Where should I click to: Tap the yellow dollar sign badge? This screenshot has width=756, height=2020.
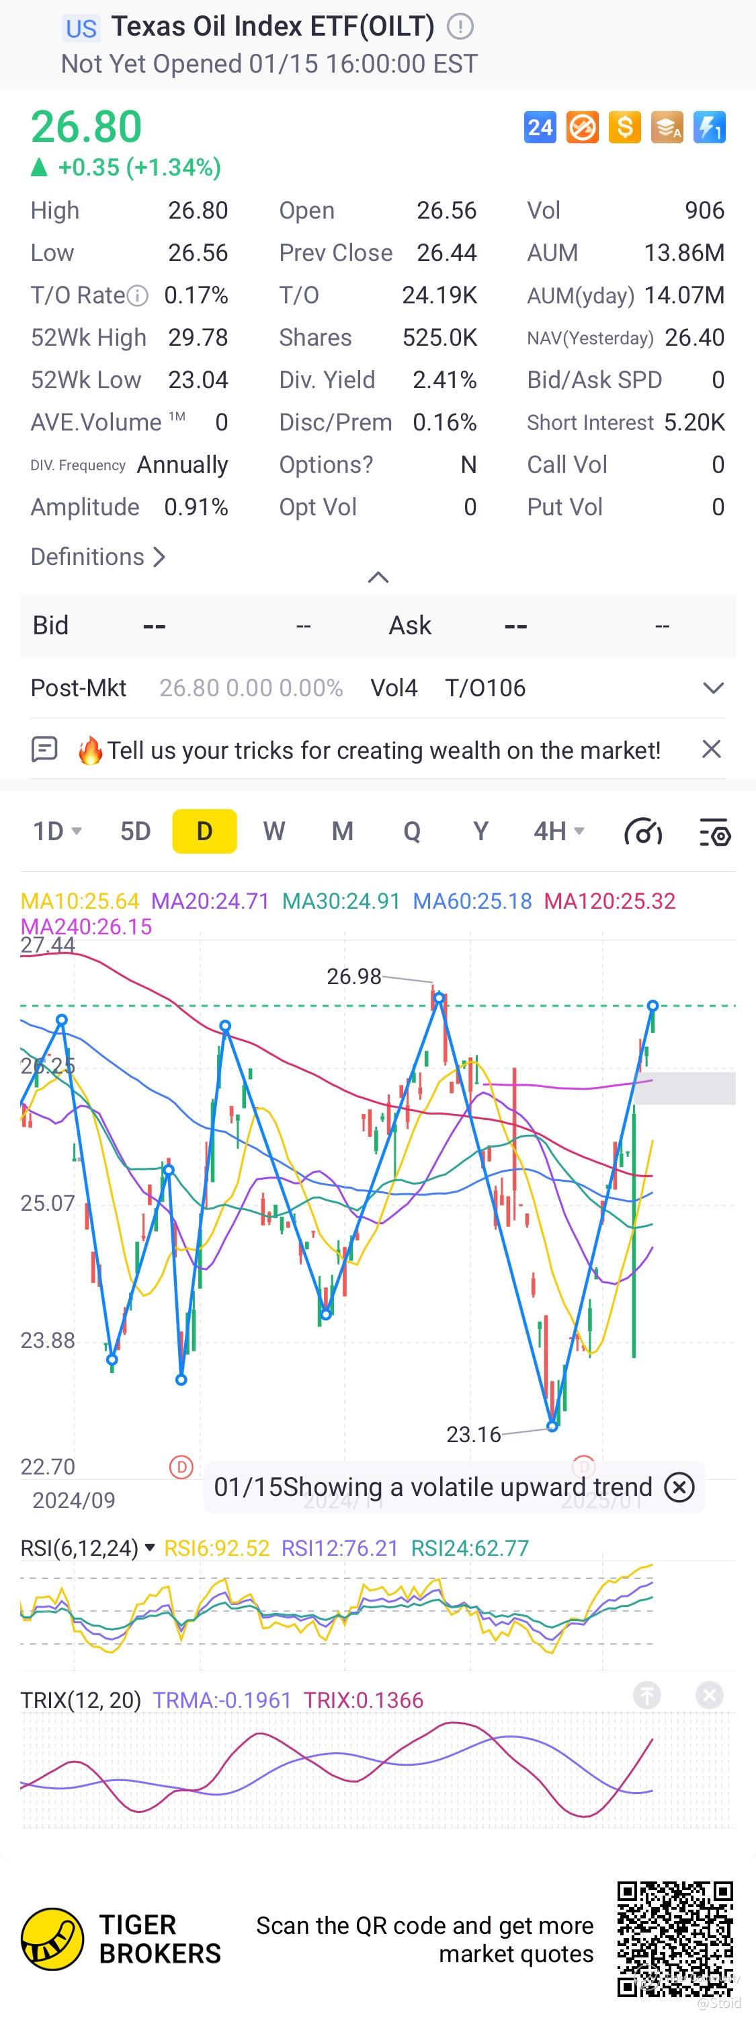coord(624,127)
